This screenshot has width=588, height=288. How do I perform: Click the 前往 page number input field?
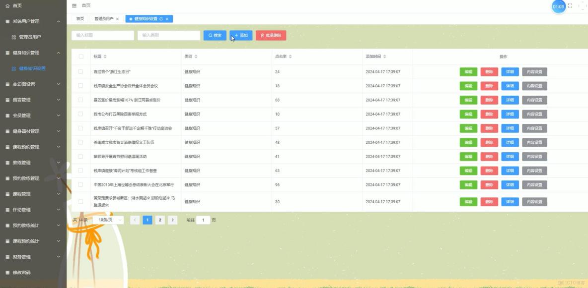203,220
